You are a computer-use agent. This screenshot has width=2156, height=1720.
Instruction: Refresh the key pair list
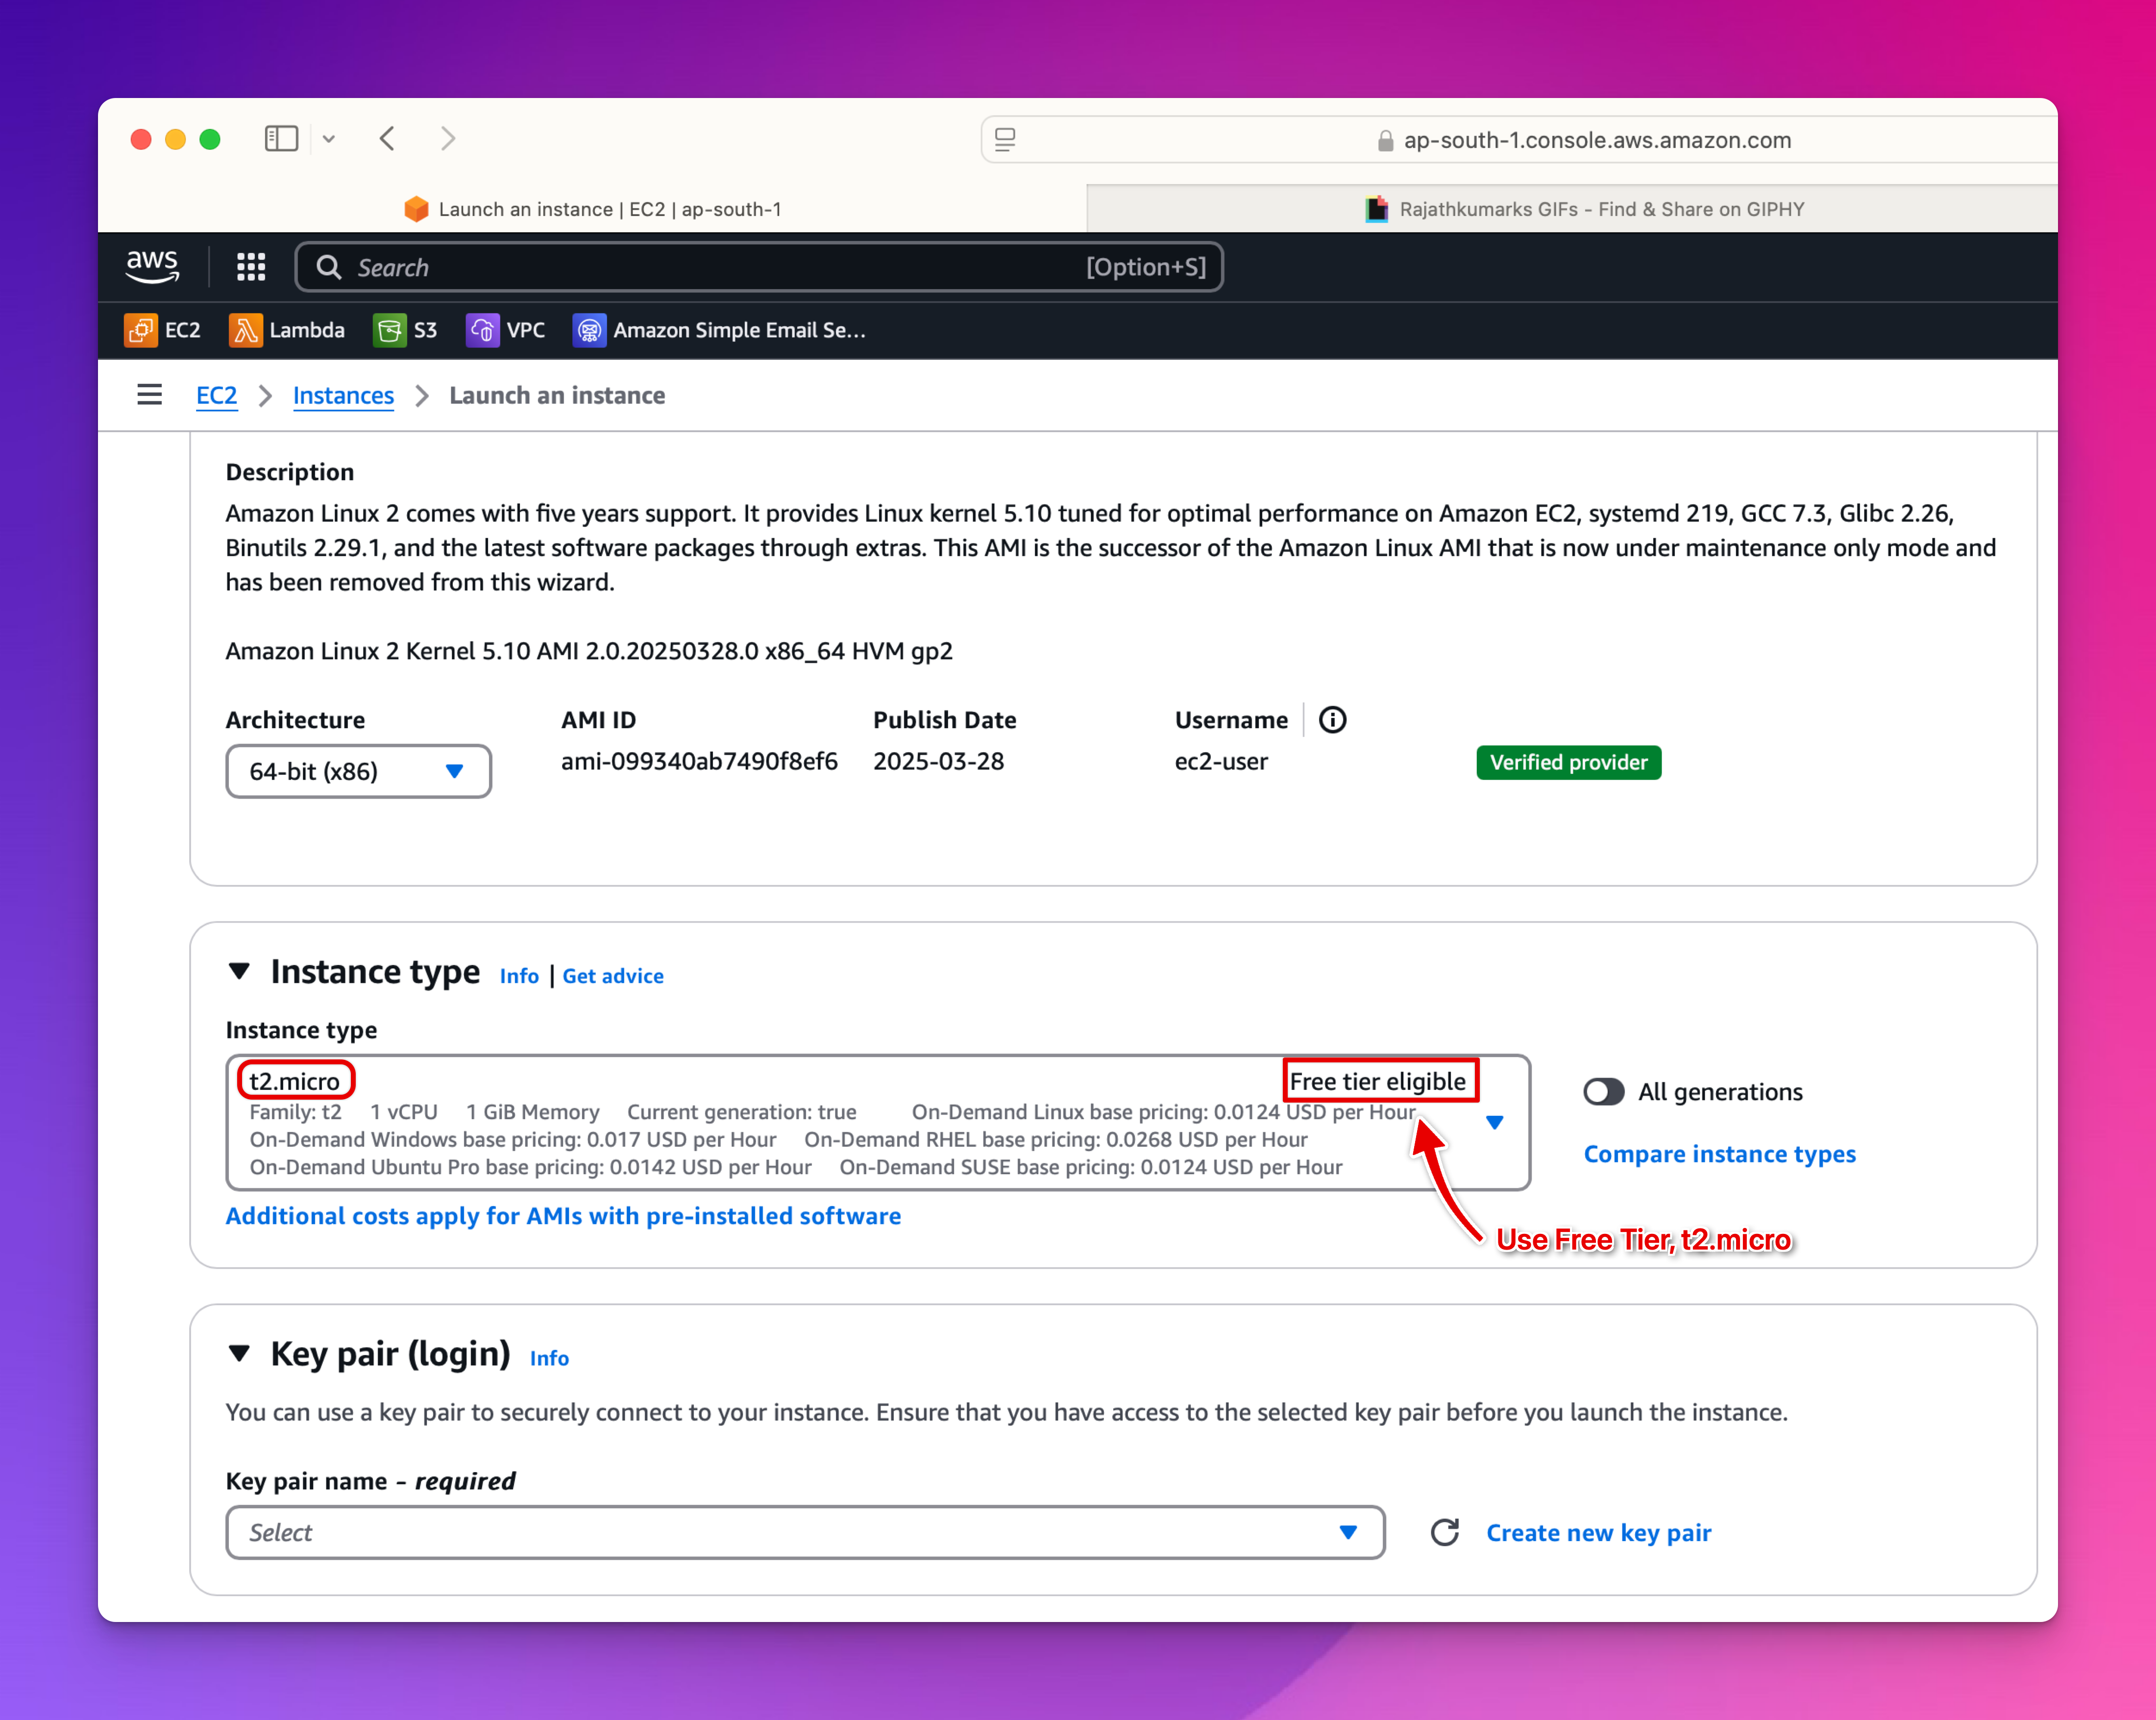click(1445, 1532)
